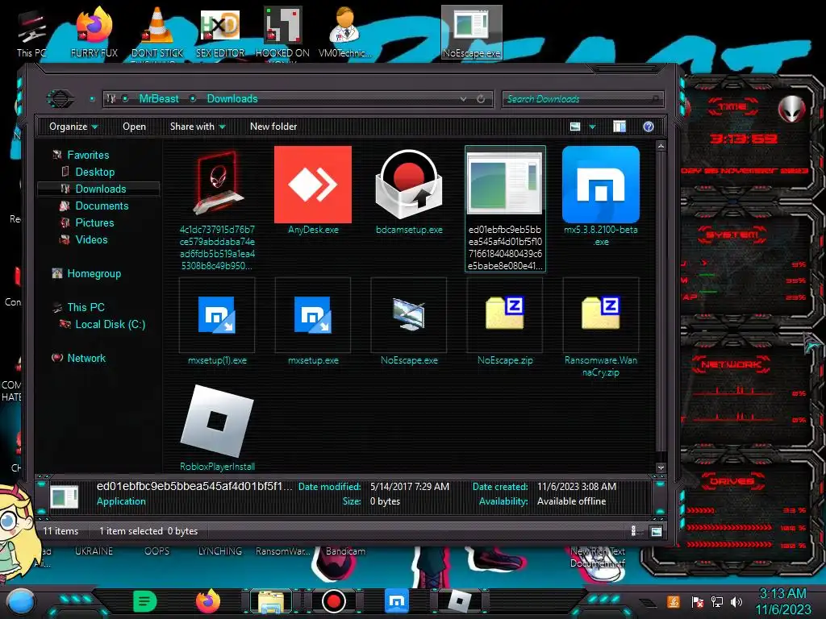Image resolution: width=826 pixels, height=619 pixels.
Task: Open the network tray icon
Action: pos(717,601)
